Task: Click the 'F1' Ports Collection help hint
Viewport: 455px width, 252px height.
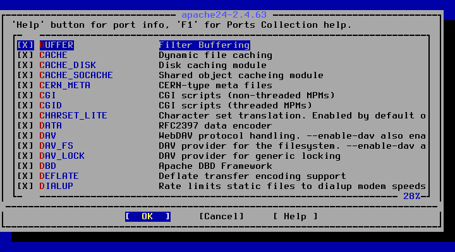Action: pos(264,25)
